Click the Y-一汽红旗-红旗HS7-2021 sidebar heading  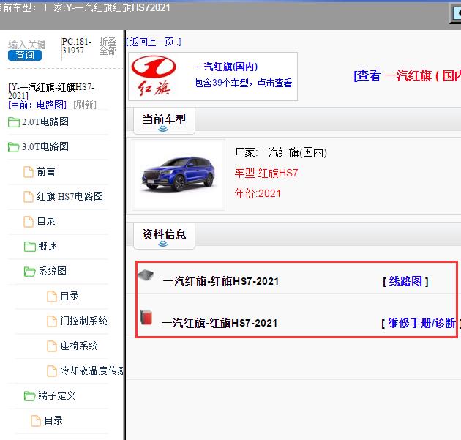point(51,92)
